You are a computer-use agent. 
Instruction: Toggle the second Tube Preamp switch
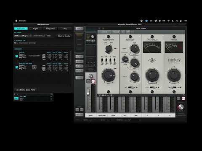point(106,61)
